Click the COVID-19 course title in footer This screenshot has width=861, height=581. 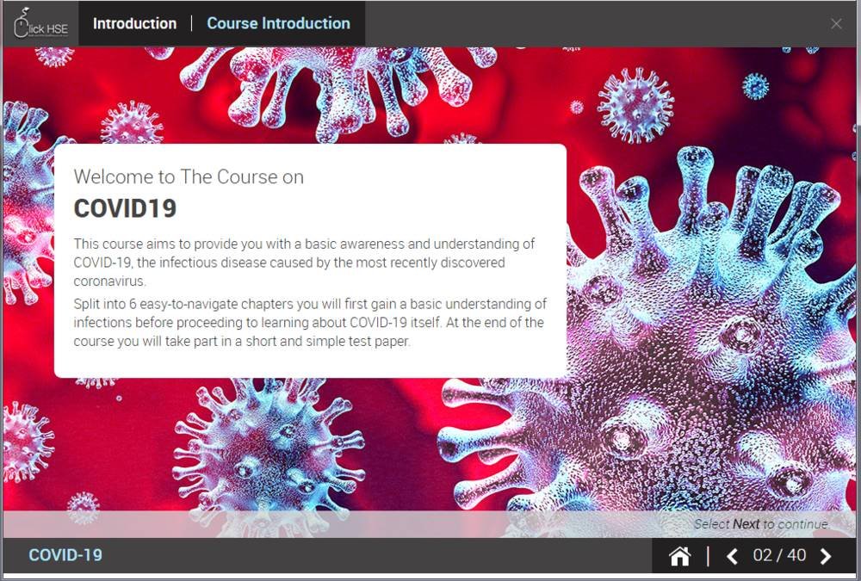point(65,555)
